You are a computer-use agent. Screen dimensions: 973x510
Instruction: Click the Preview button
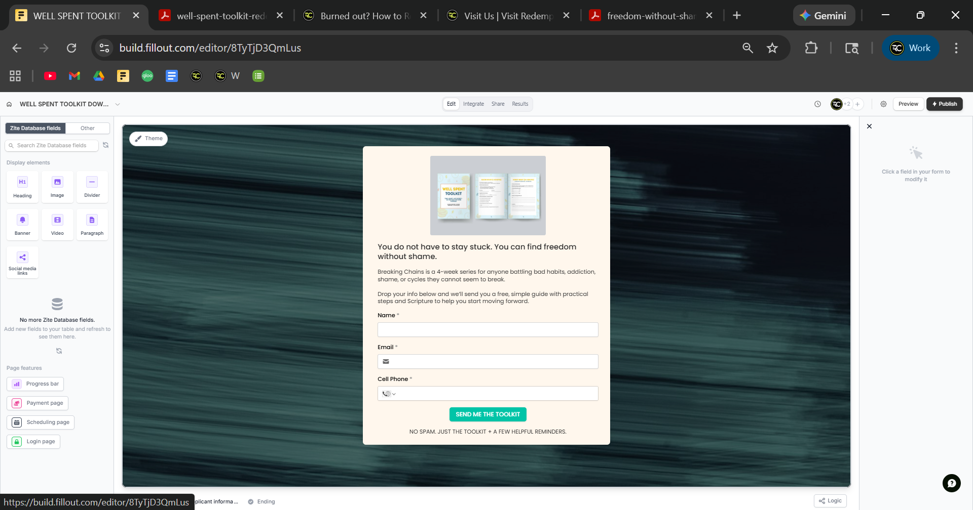pos(908,104)
